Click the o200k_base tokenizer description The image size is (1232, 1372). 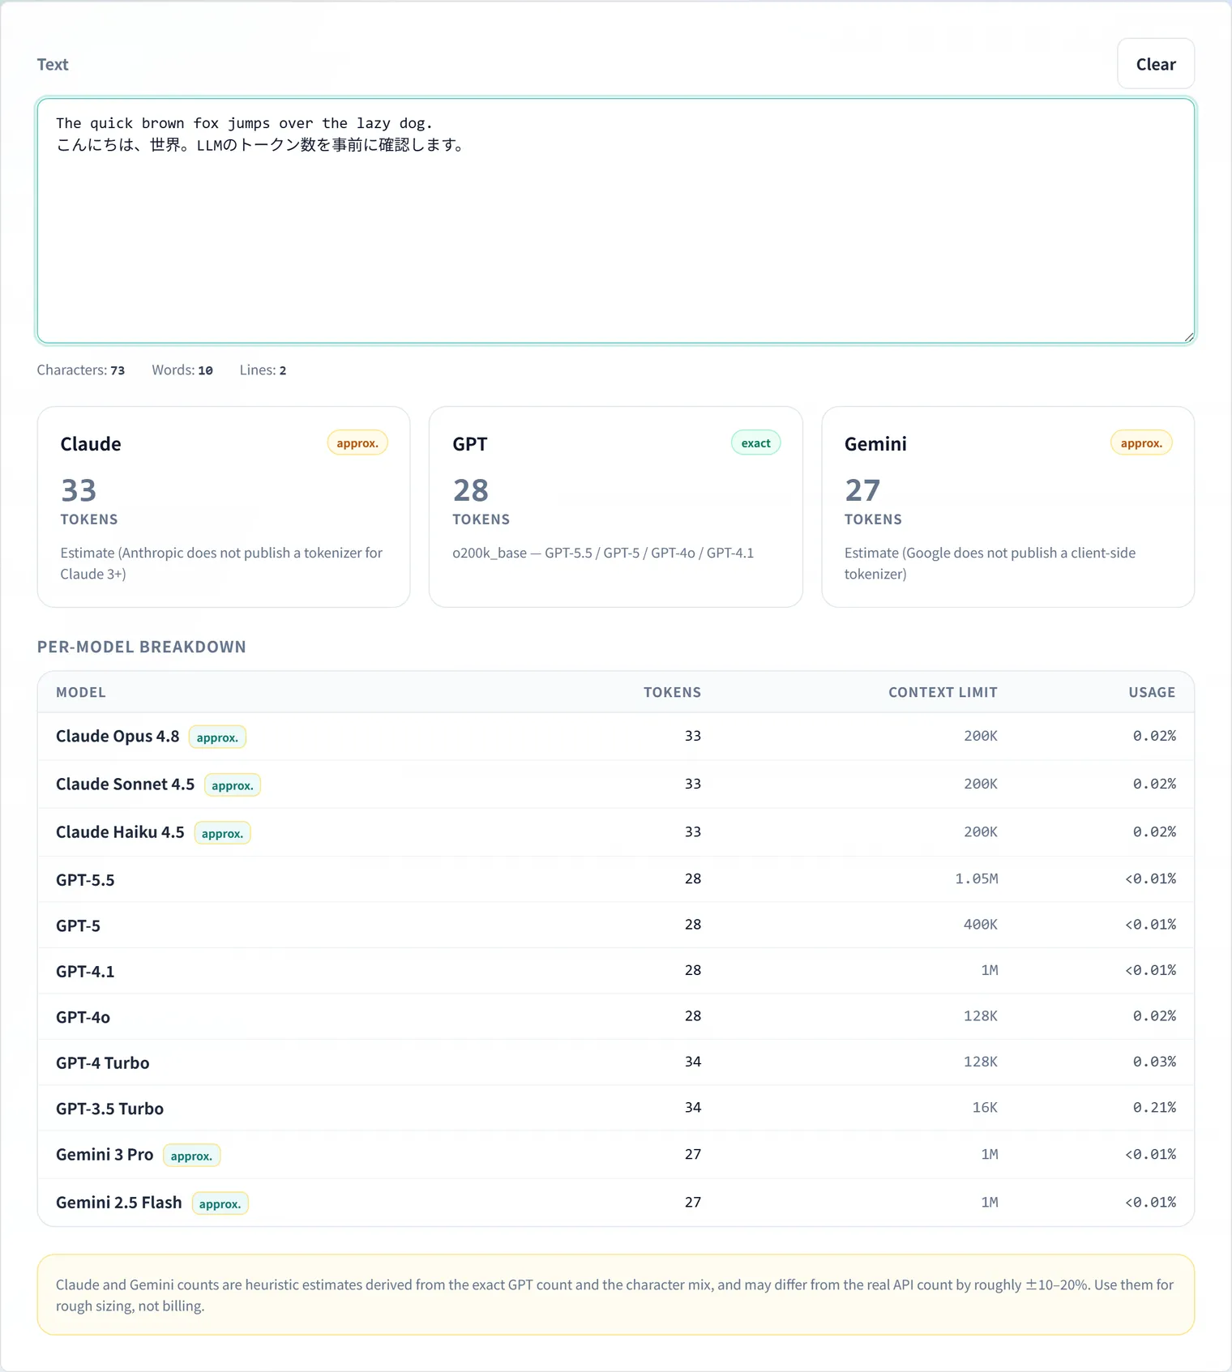603,553
